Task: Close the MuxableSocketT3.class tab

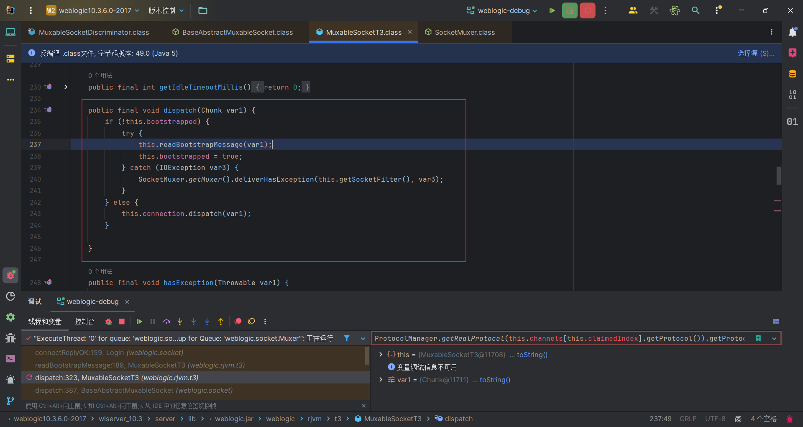Action: pyautogui.click(x=410, y=32)
